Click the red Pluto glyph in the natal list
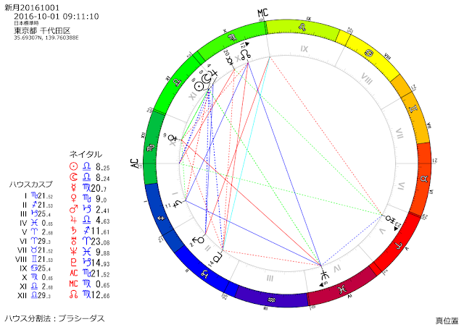 73,263
